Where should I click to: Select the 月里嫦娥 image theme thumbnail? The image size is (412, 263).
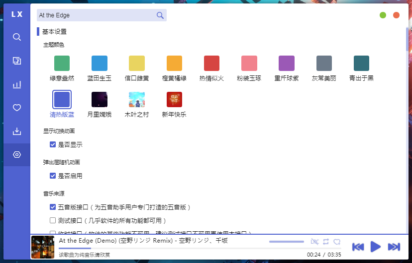(x=100, y=100)
